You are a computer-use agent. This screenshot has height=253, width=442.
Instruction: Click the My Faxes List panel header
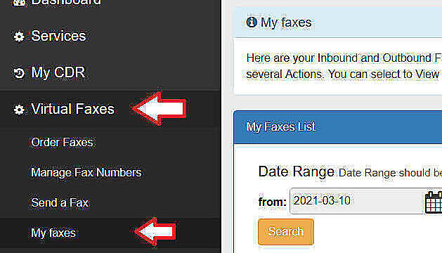338,127
